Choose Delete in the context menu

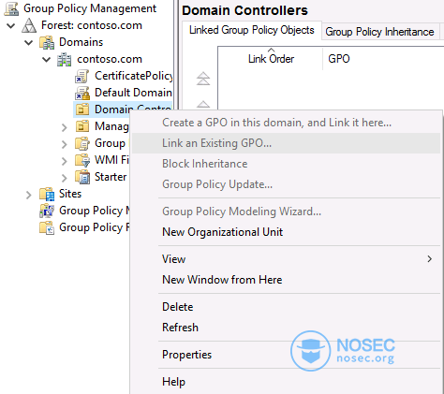coord(286,307)
